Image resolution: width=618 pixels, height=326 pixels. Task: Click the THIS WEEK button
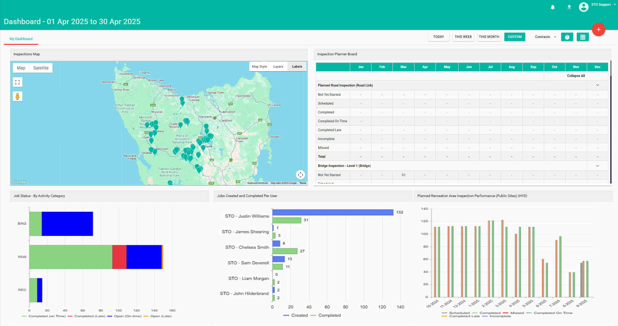coord(463,37)
